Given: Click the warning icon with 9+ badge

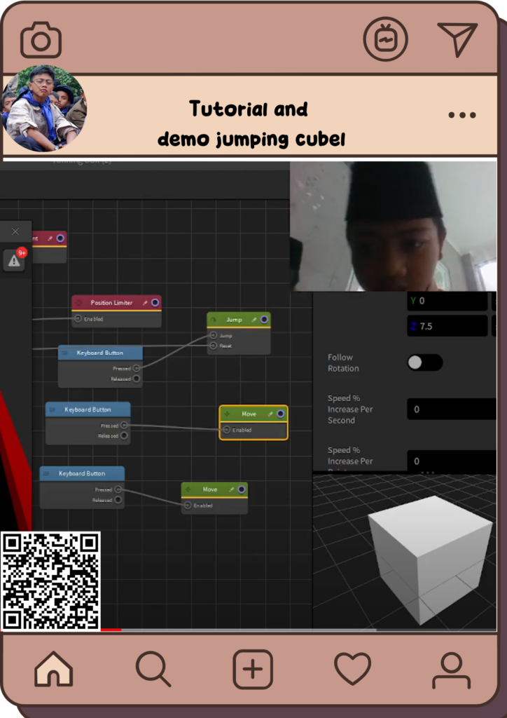Looking at the screenshot, I should click(x=14, y=260).
